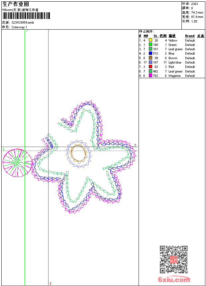Click the Colorway 1 label
Image resolution: width=206 pixels, height=286 pixels.
[19, 27]
